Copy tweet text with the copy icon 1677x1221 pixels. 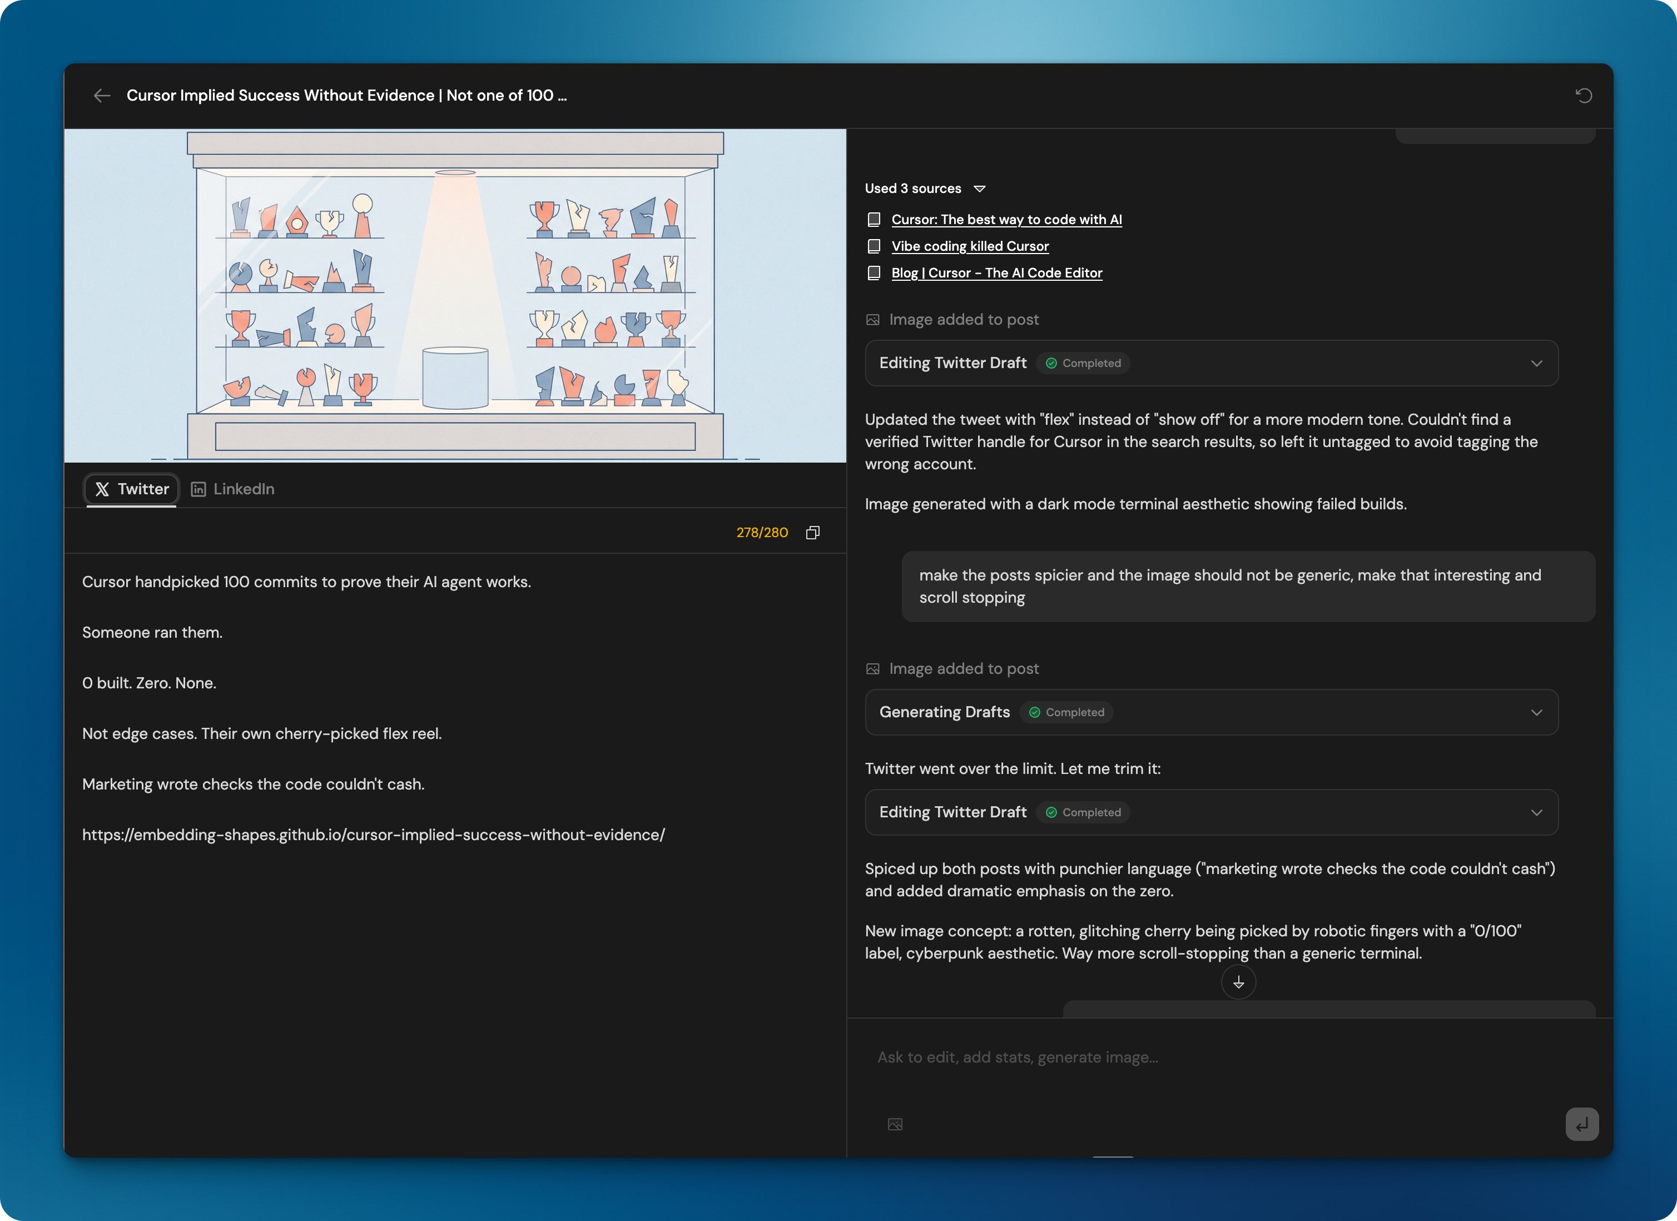812,533
